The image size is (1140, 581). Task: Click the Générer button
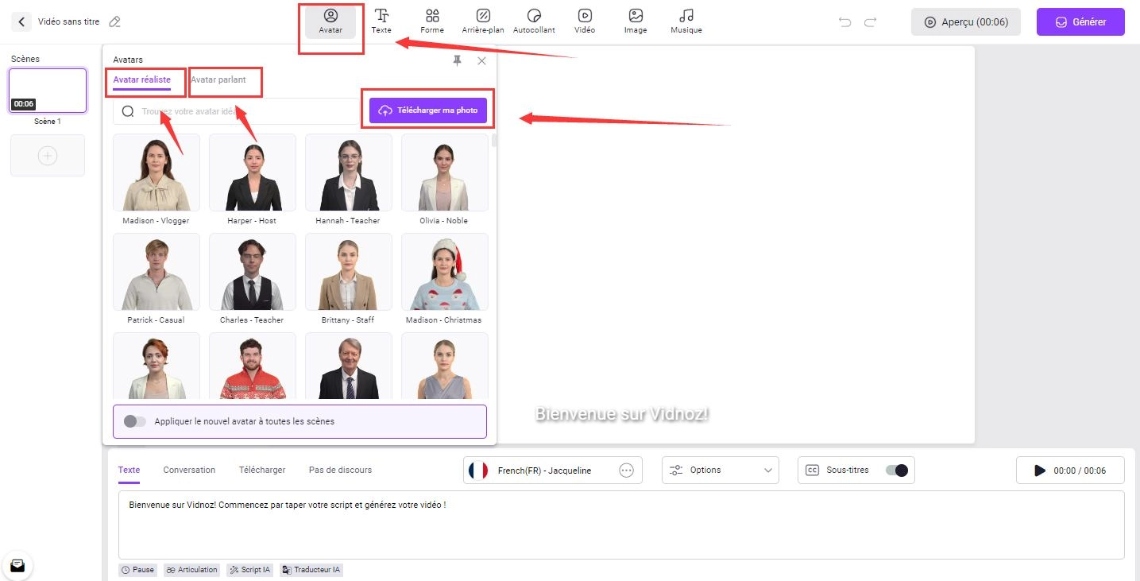coord(1080,22)
